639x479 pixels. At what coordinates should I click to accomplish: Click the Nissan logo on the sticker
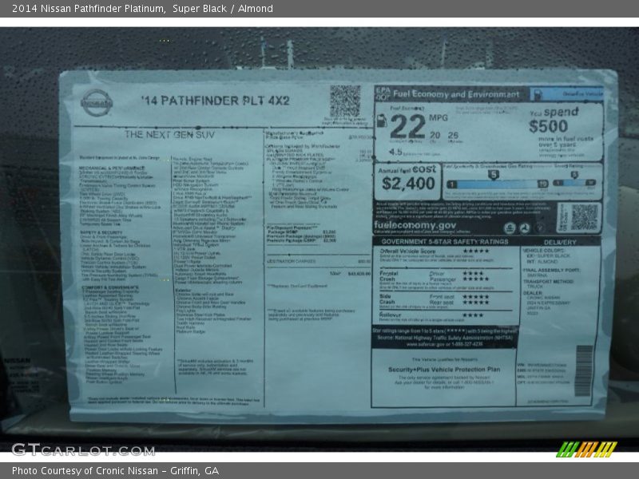(x=97, y=103)
